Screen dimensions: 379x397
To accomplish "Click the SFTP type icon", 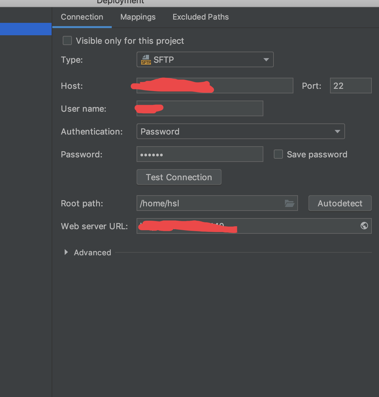I will 146,60.
